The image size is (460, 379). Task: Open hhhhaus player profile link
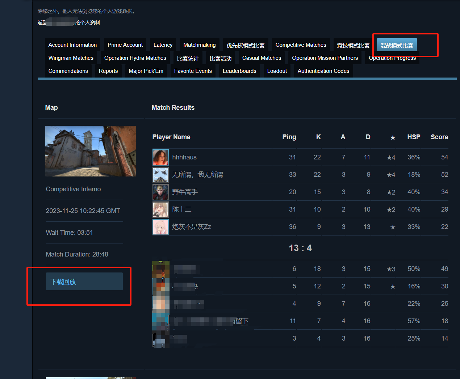click(x=184, y=157)
